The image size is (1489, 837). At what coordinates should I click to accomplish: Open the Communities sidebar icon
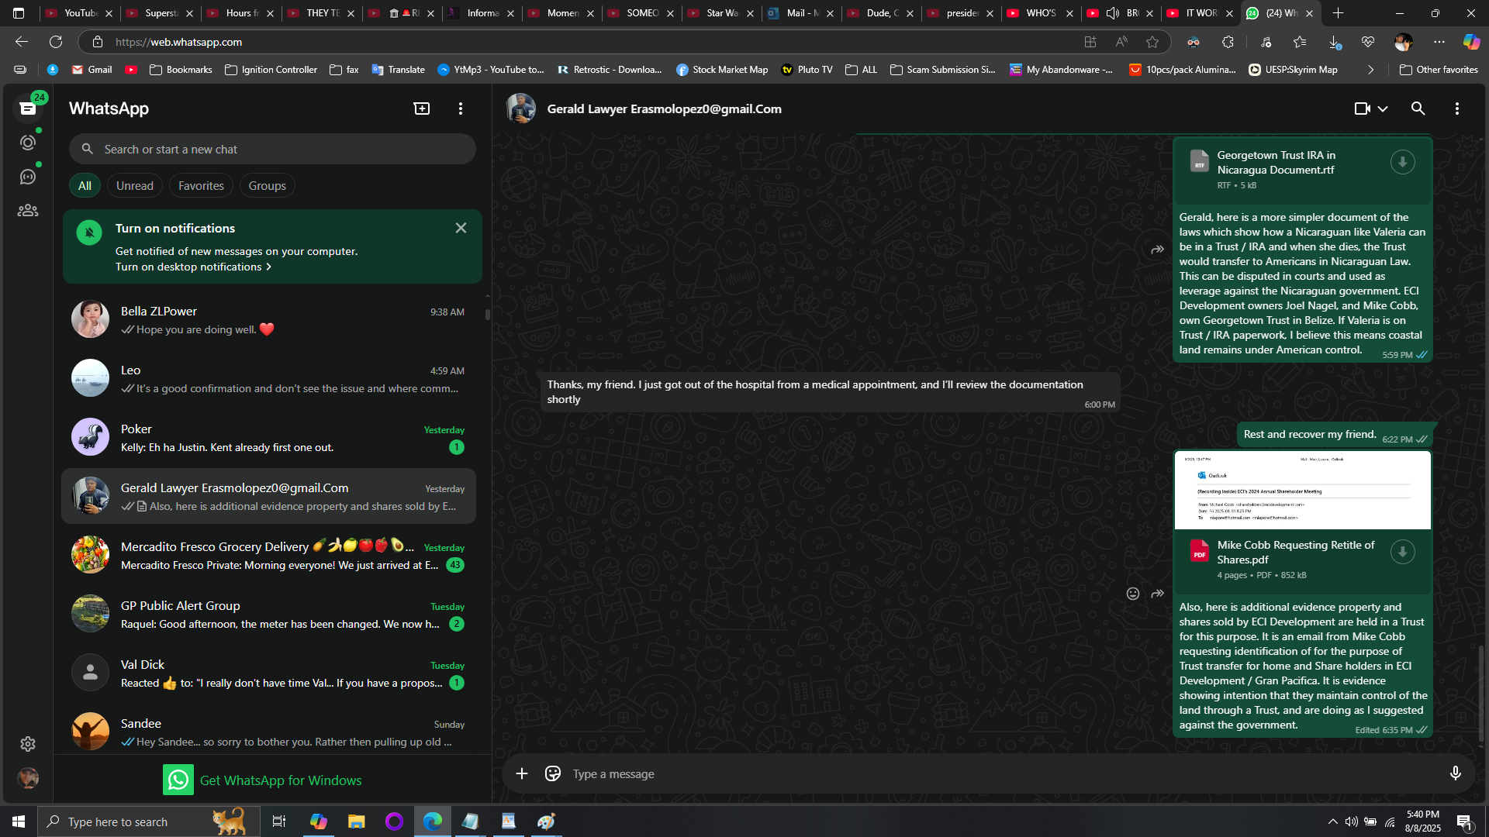(28, 211)
